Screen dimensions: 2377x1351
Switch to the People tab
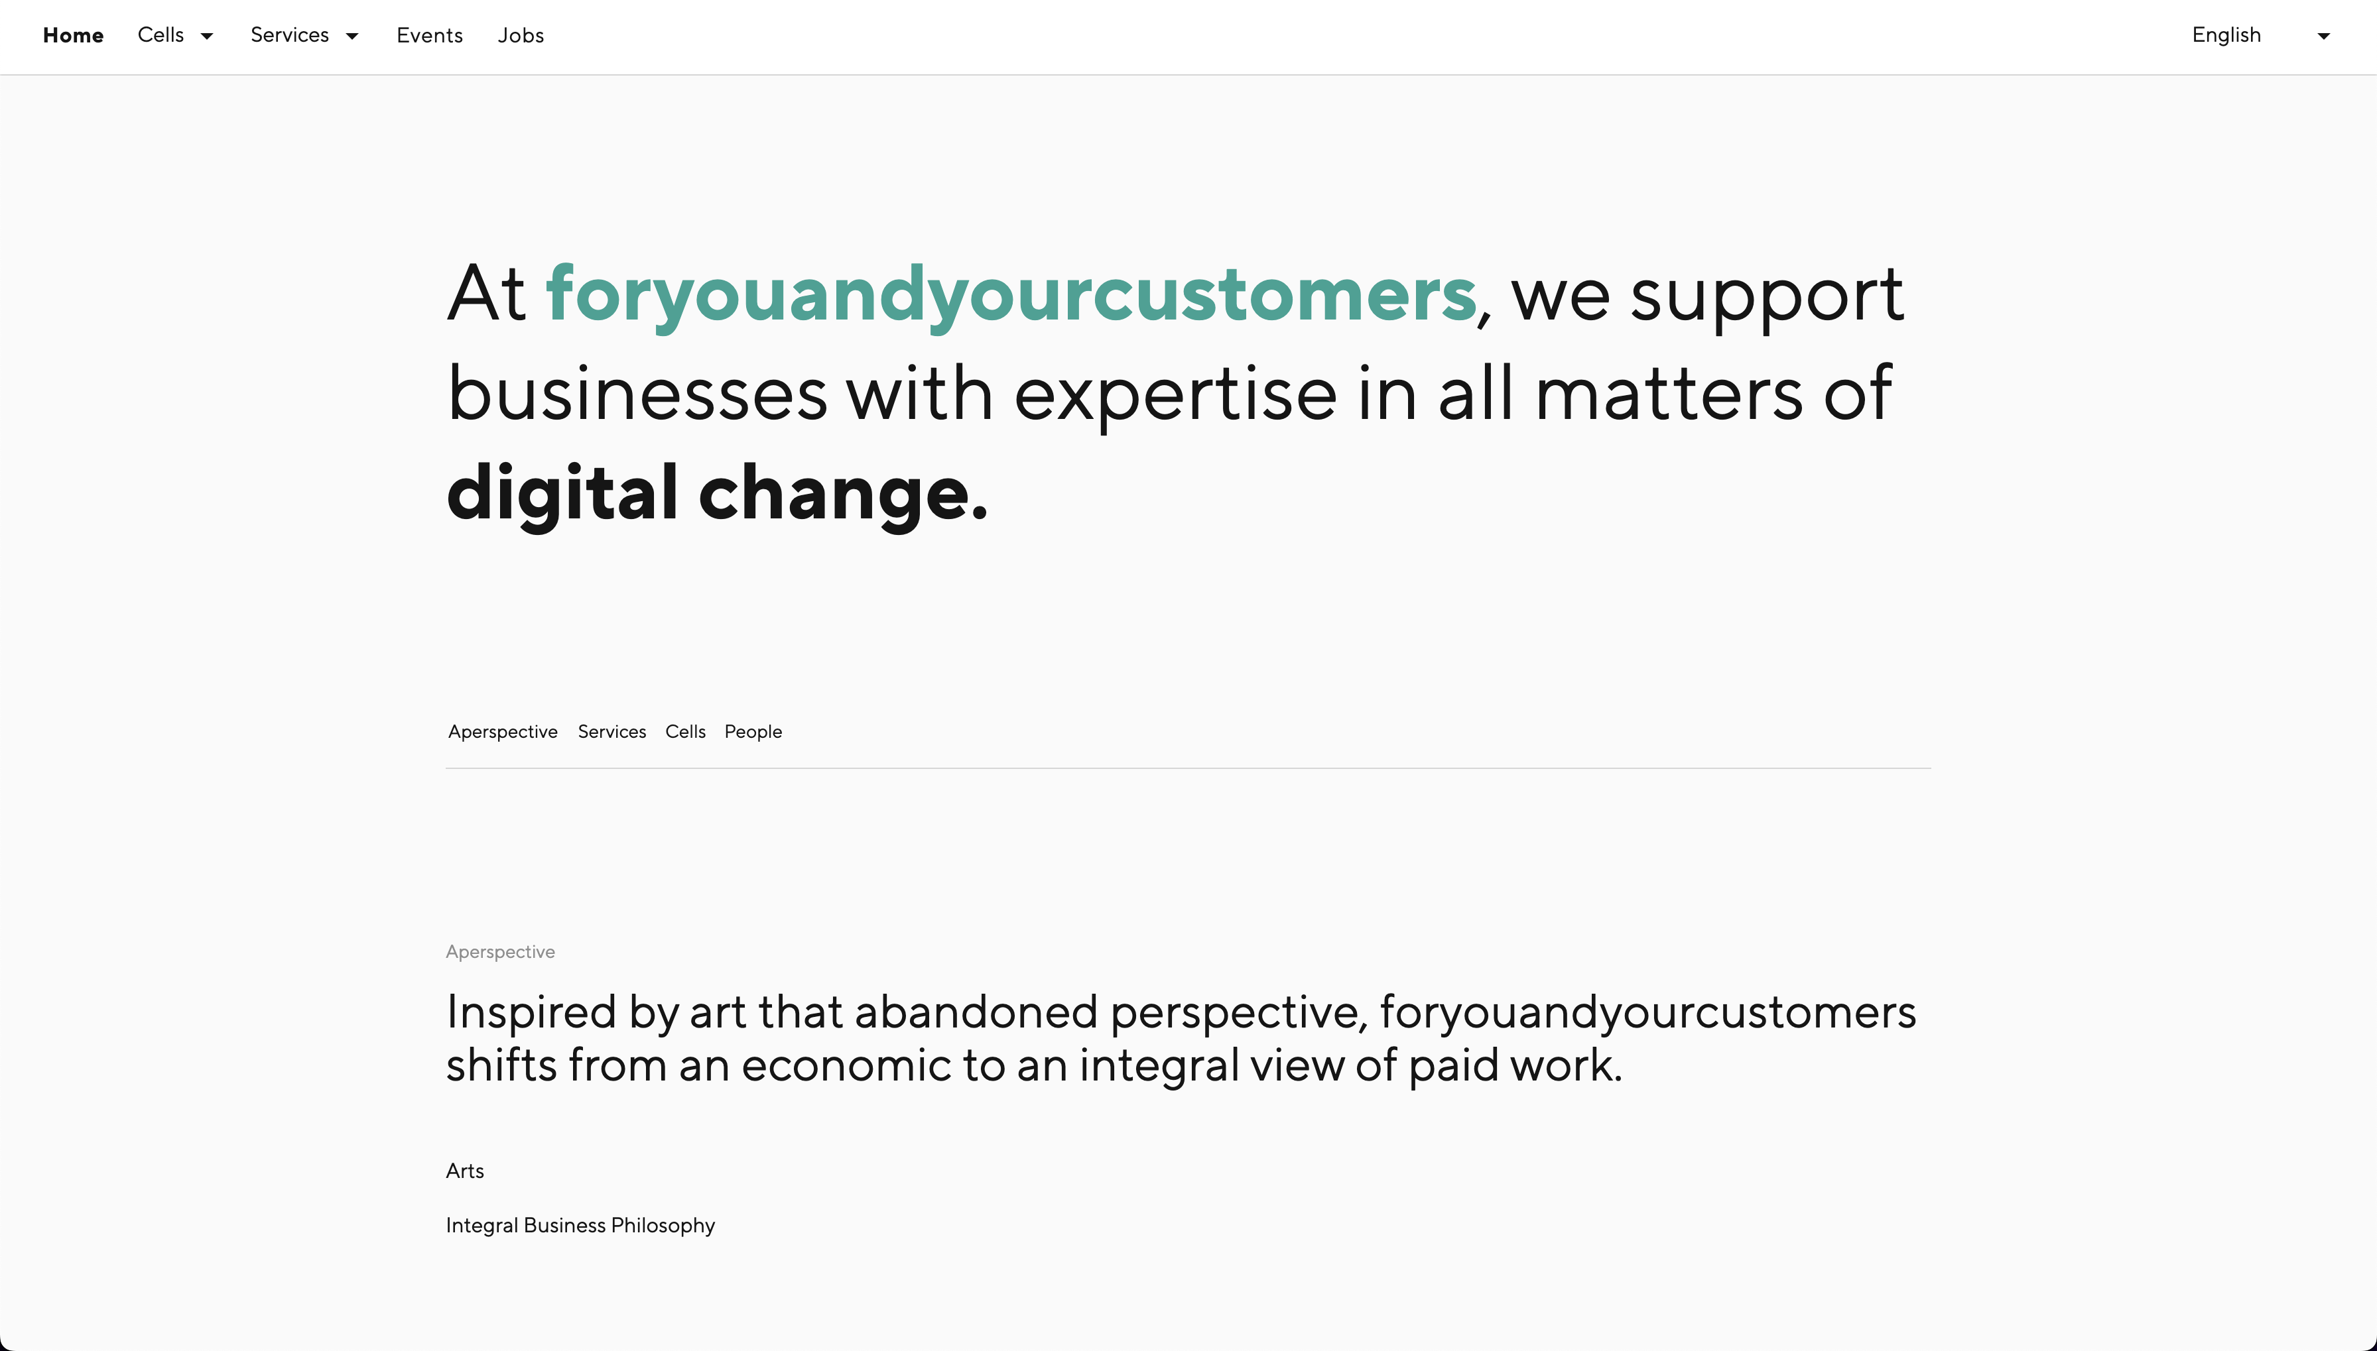tap(752, 731)
